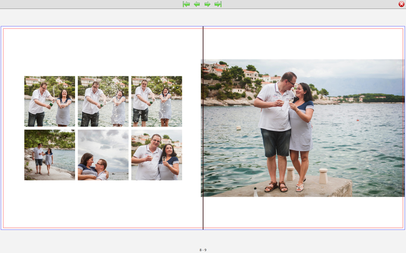
Task: Jump to the first page with the arrow
Action: coord(186,4)
